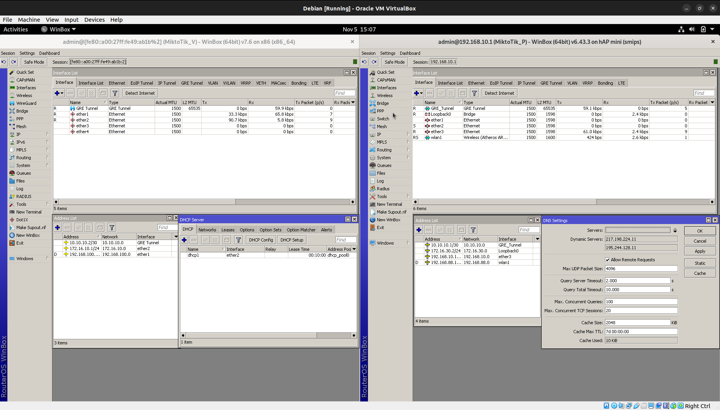Expand the Tools submenu in MiktoTik_V sidebar
This screenshot has height=410, width=720.
coord(48,204)
